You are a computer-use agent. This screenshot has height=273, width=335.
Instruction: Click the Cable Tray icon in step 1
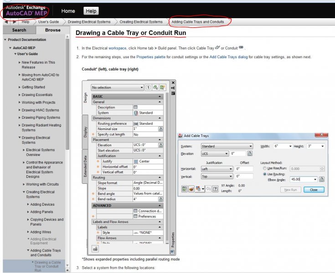[217, 48]
